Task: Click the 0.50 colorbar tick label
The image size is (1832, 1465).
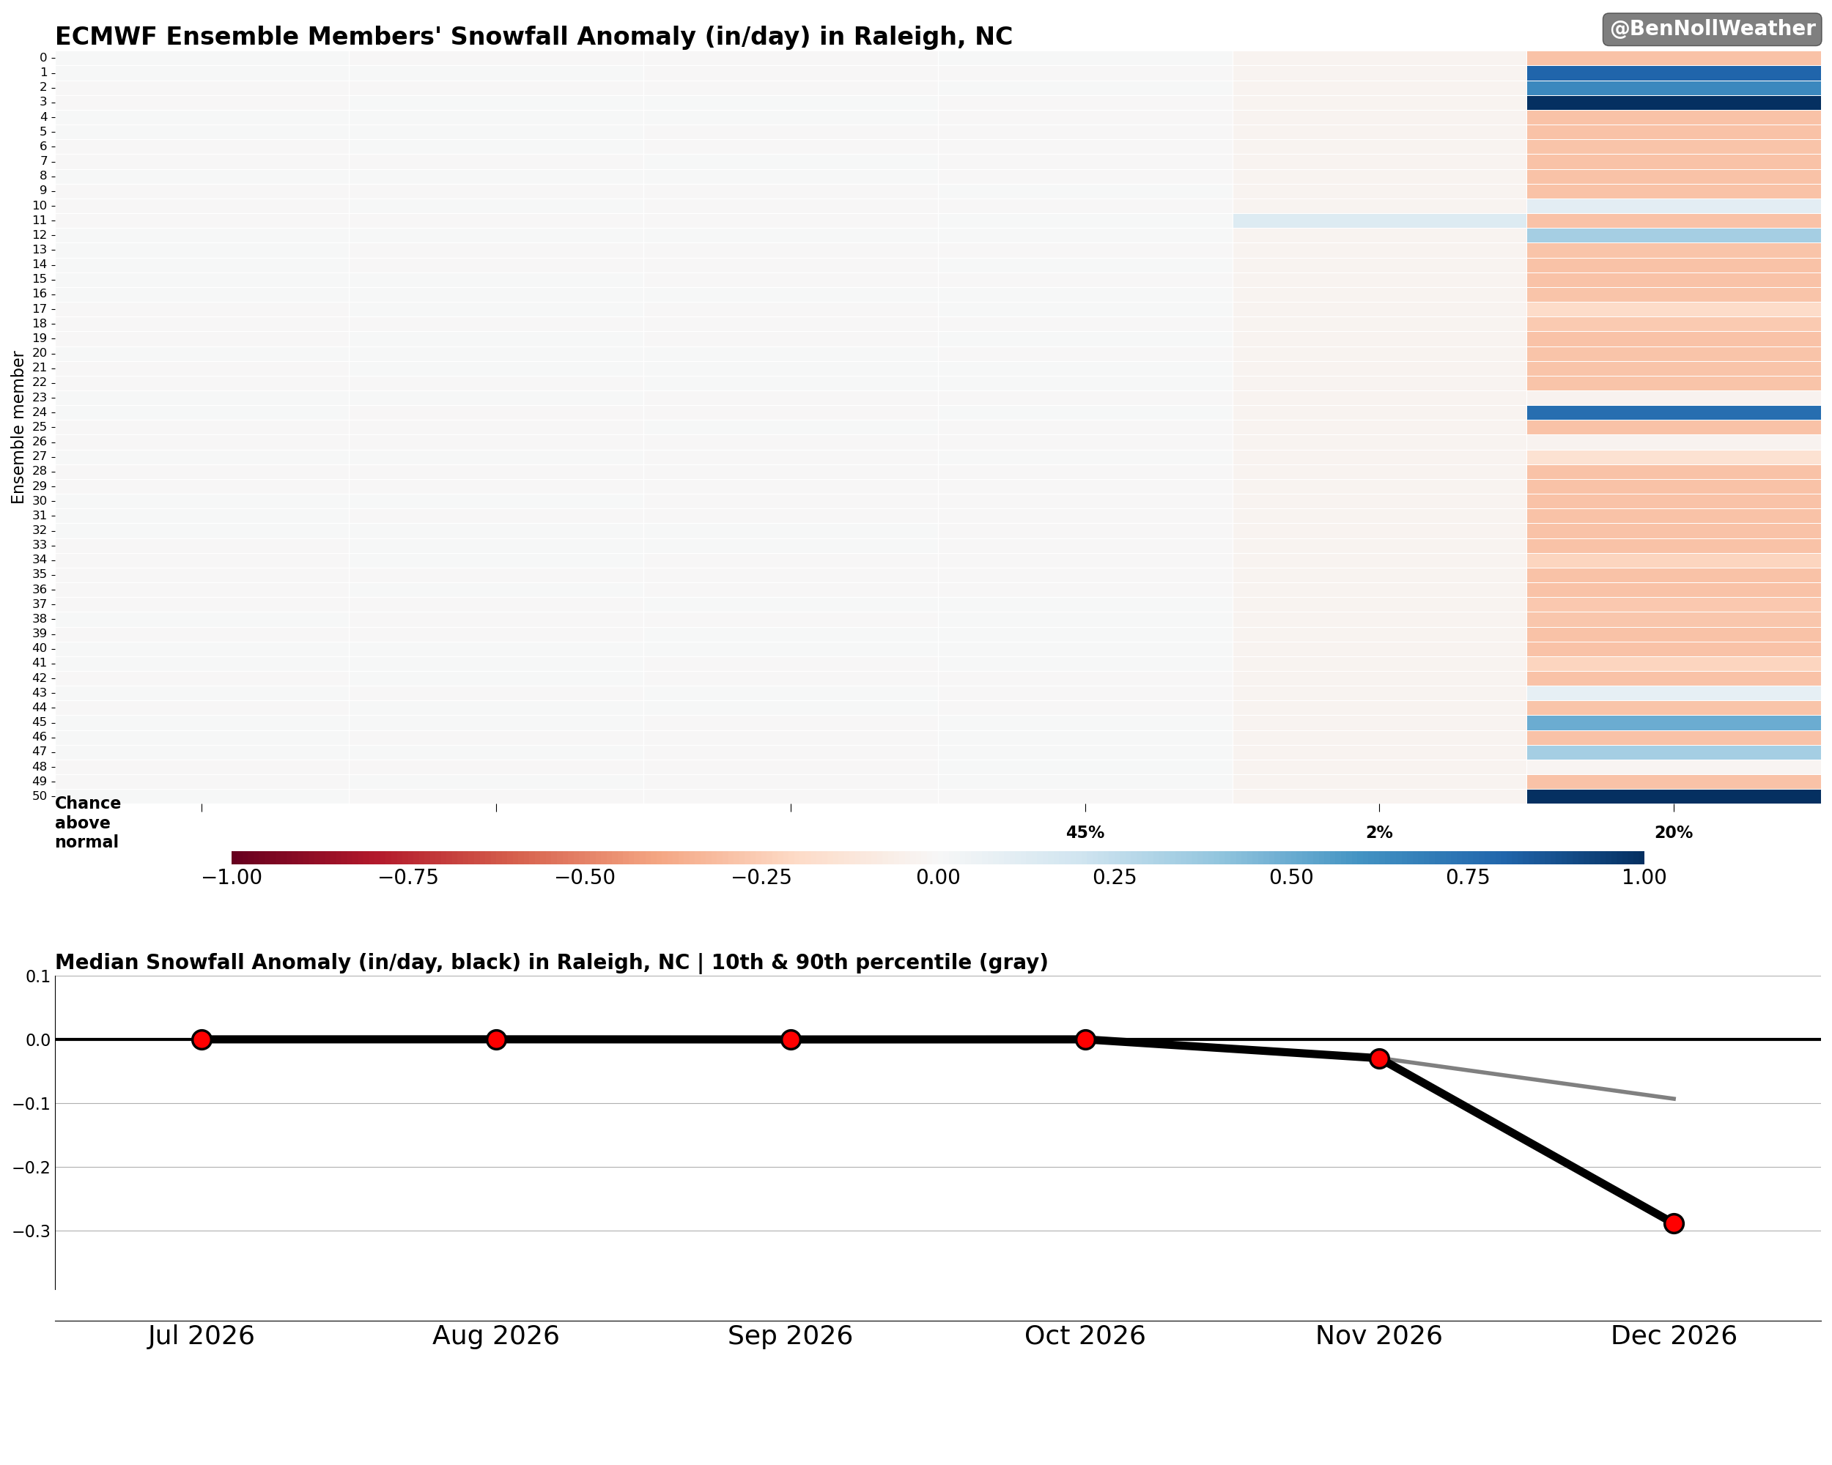Action: (1292, 878)
